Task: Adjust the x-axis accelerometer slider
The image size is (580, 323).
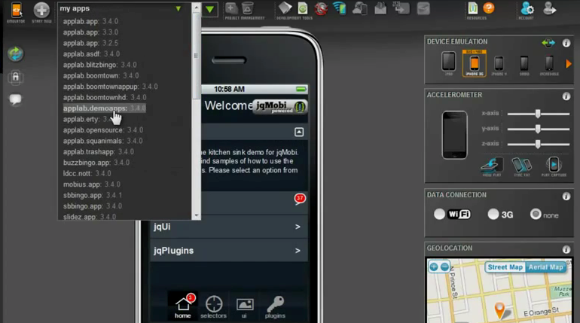Action: click(x=538, y=114)
